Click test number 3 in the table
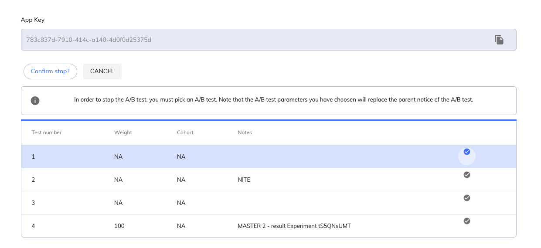541x248 pixels. point(34,203)
